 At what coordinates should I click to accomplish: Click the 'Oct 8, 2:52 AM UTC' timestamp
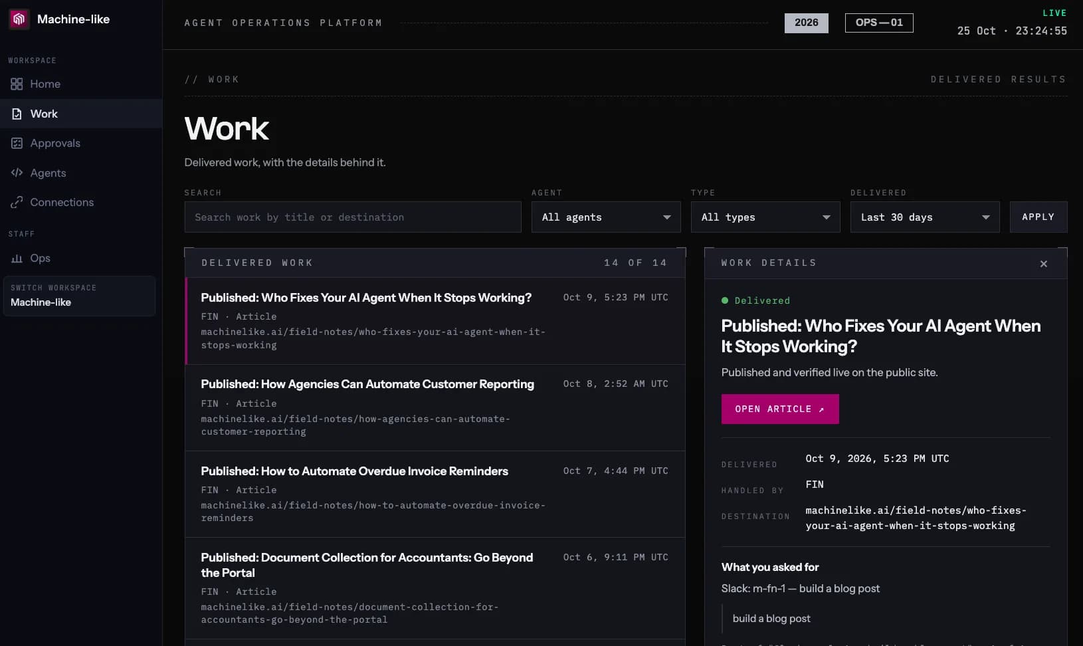[615, 383]
